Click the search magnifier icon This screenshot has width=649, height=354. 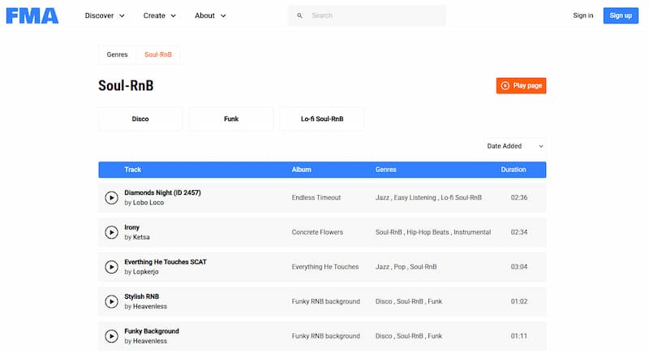click(x=299, y=15)
